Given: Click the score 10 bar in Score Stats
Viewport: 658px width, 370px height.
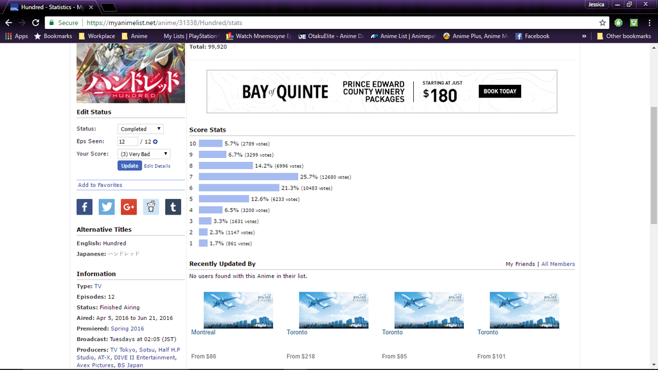Looking at the screenshot, I should tap(211, 143).
